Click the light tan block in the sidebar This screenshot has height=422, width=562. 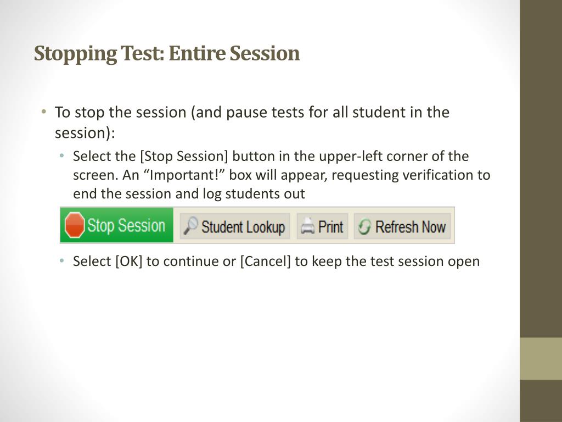point(541,358)
